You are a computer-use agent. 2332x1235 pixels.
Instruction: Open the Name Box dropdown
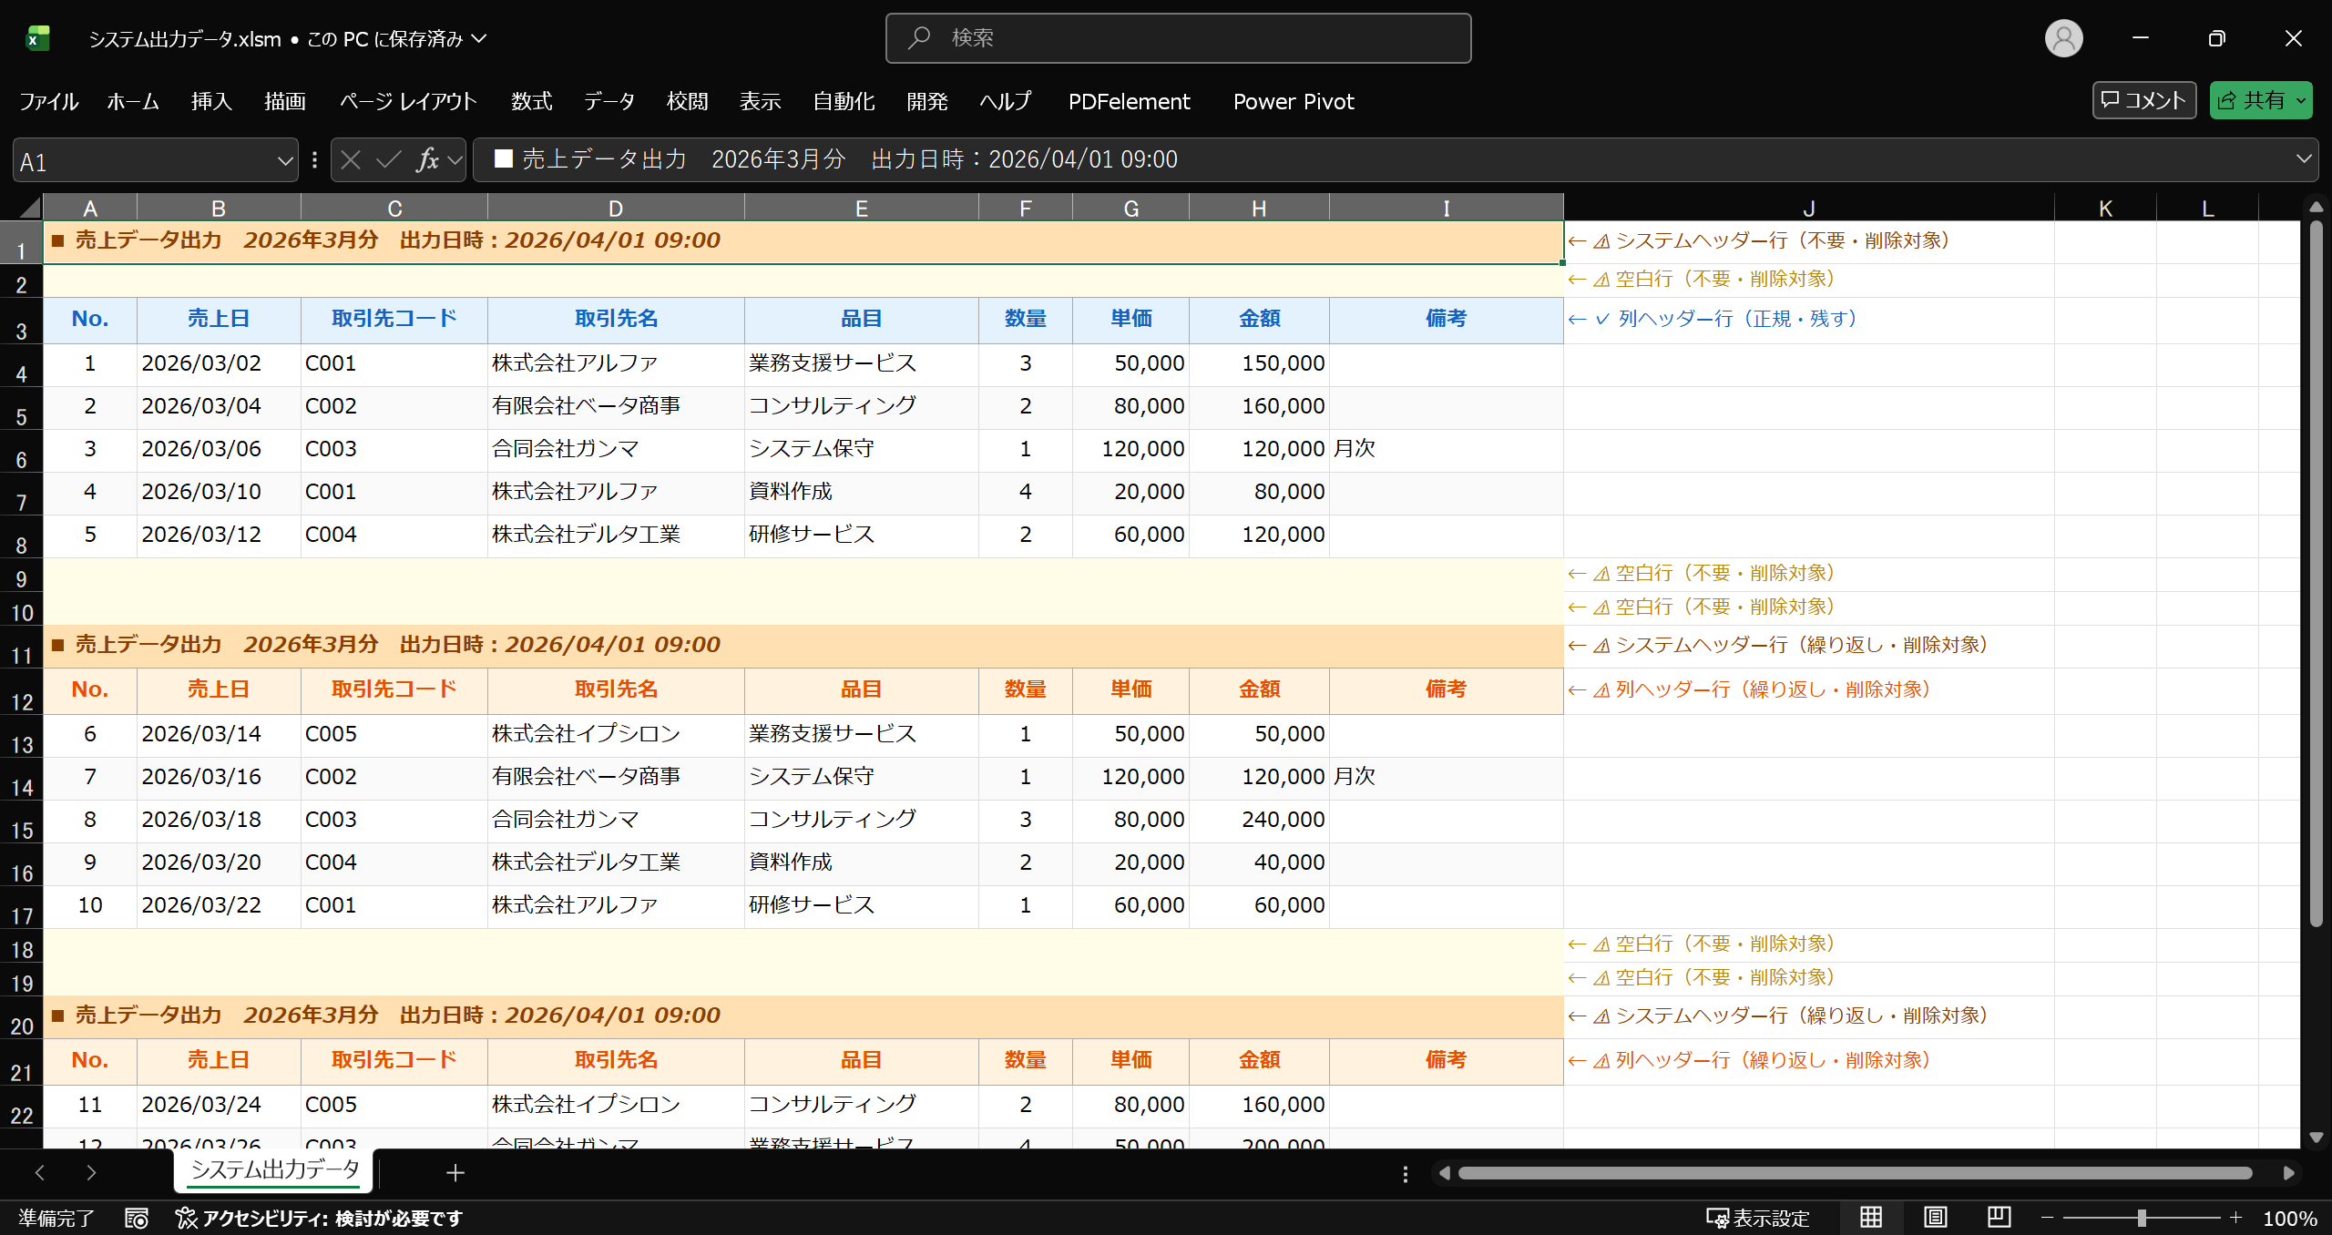tap(285, 162)
